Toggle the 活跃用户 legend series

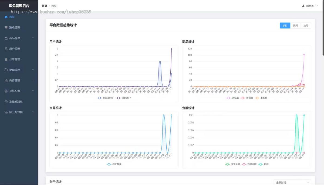click(x=123, y=98)
